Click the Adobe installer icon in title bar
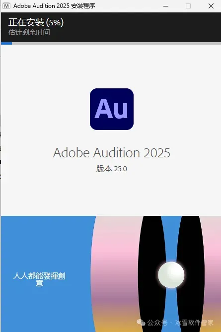Image resolution: width=221 pixels, height=332 pixels. tap(6, 6)
